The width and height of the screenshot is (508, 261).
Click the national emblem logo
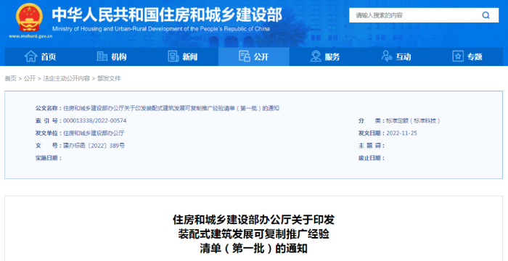coord(29,18)
